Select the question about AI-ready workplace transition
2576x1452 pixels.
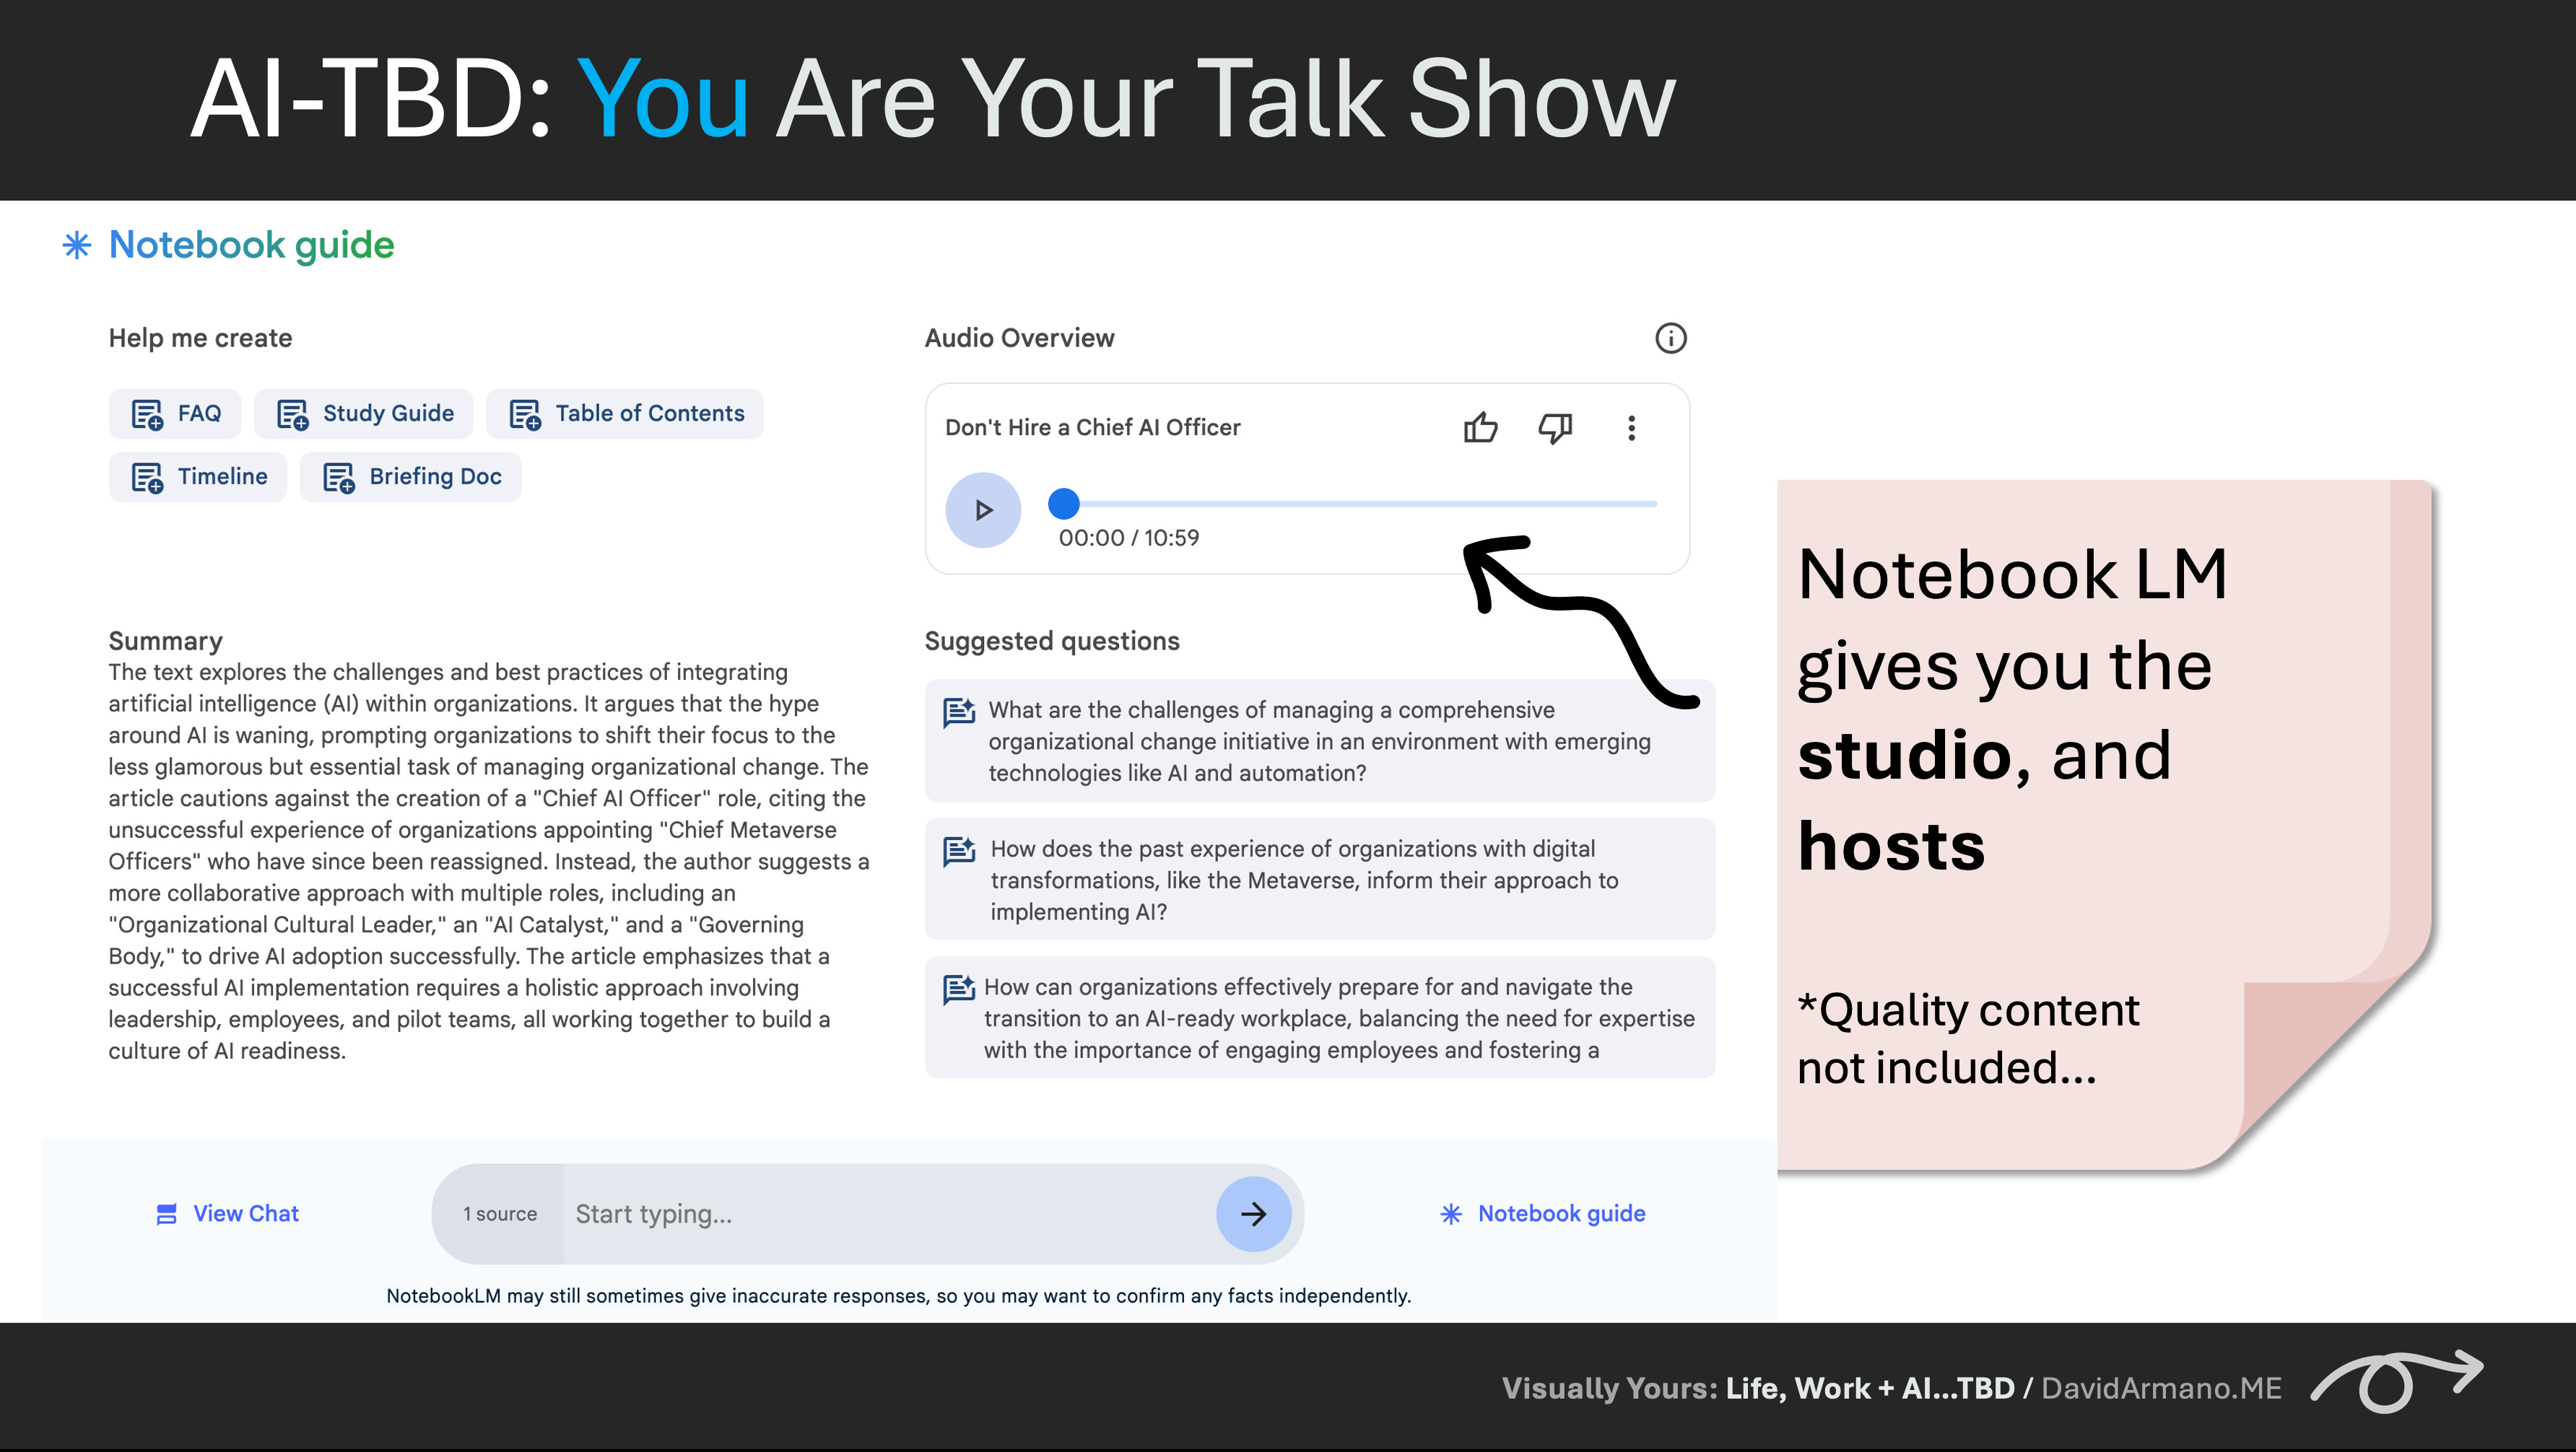coord(1320,1018)
